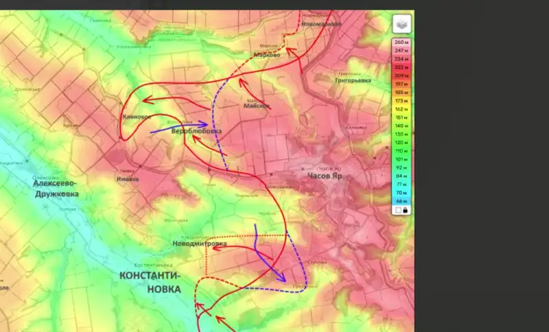Click the Марково label on the map
Viewport: 549px width, 332px height.
click(266, 55)
